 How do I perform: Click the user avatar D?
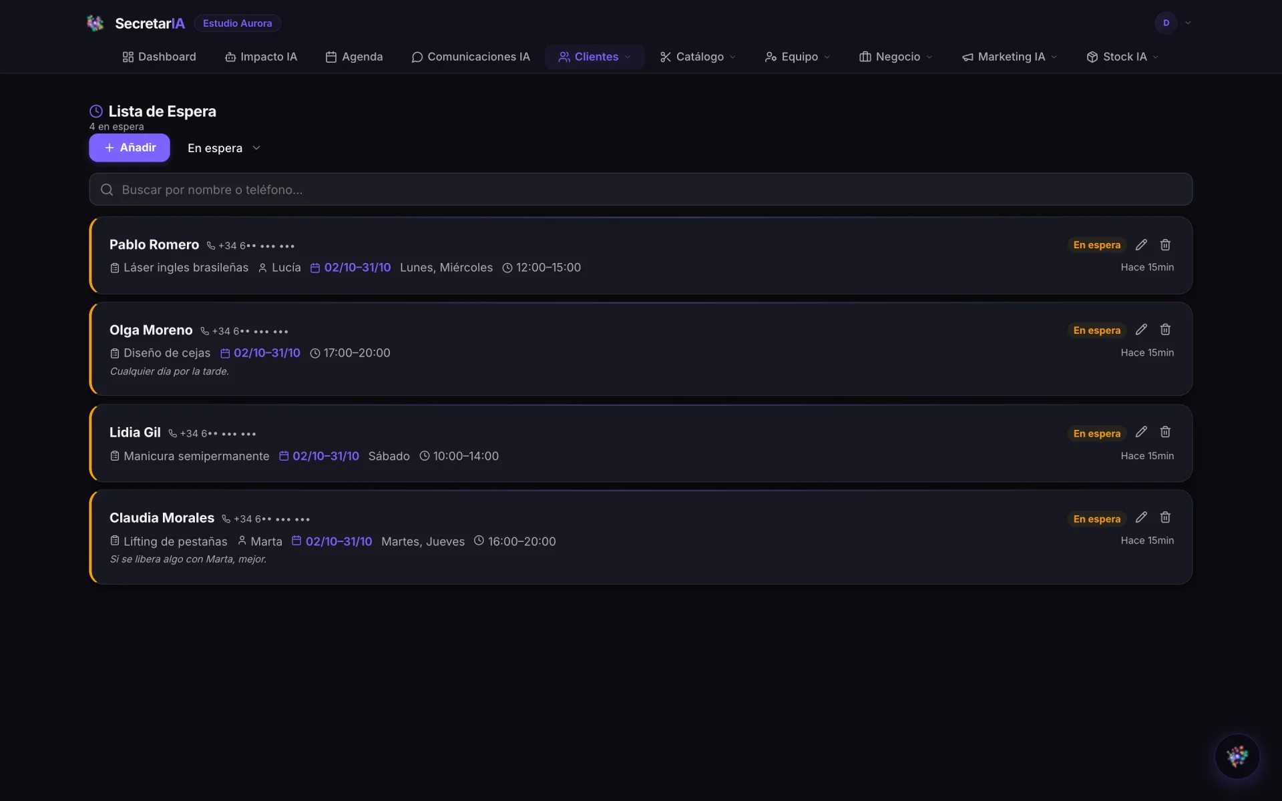coord(1166,23)
